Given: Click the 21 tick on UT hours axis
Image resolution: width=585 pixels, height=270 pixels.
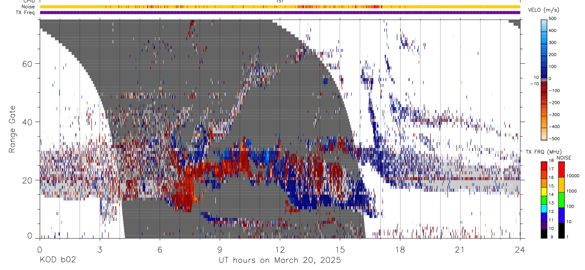Looking at the screenshot, I should tap(460, 250).
